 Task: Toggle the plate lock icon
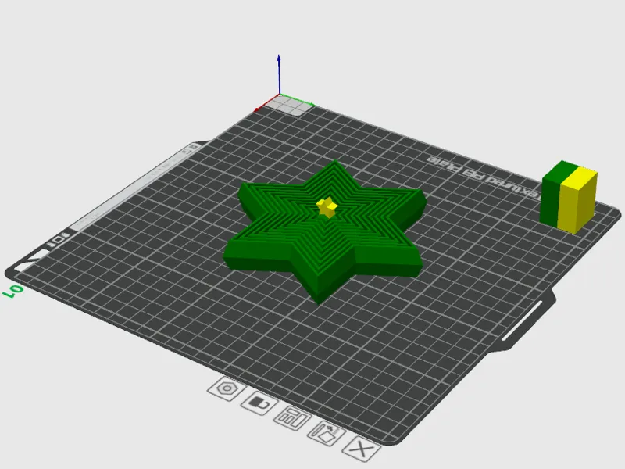tap(259, 403)
